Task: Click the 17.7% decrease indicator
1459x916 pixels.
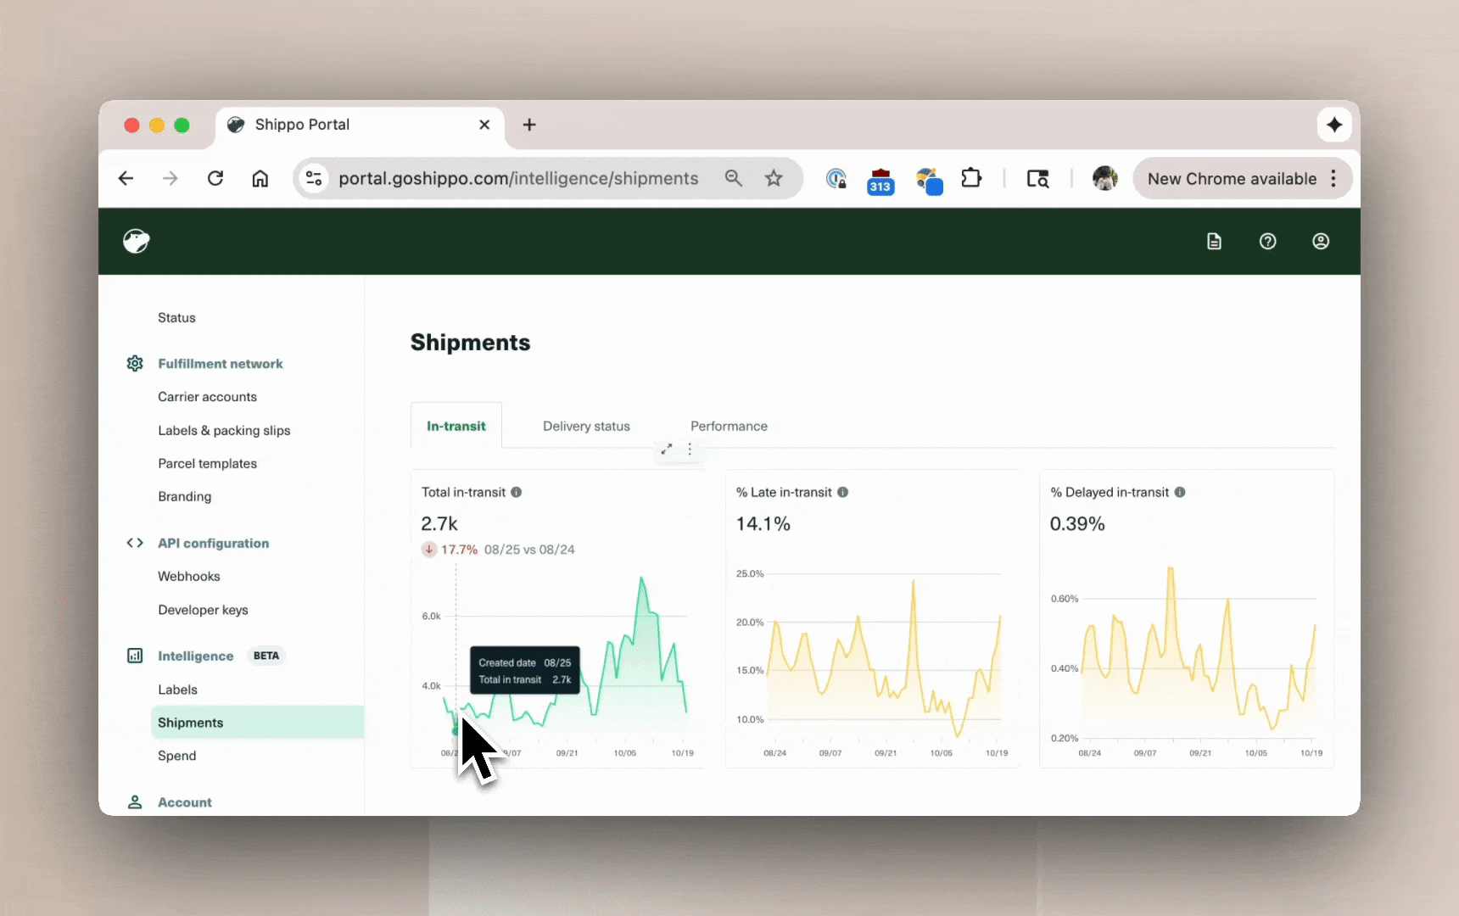Action: [450, 550]
